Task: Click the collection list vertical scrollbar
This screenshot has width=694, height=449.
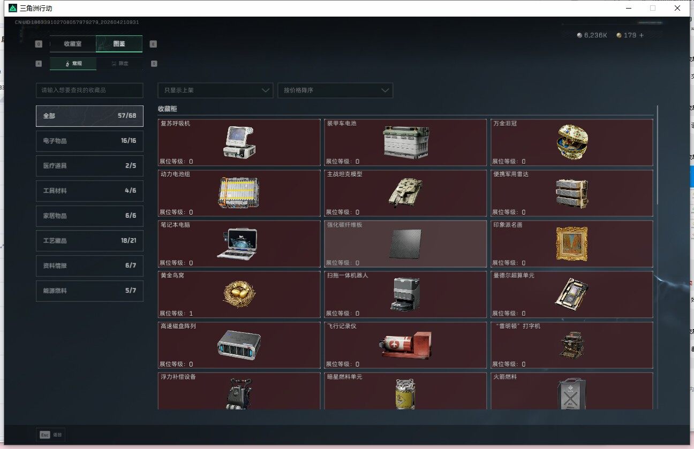Action: coord(657,155)
